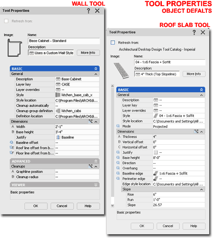
Task: Click scroll down arrow in Roof Slab dialog
Action: [x=113, y=205]
